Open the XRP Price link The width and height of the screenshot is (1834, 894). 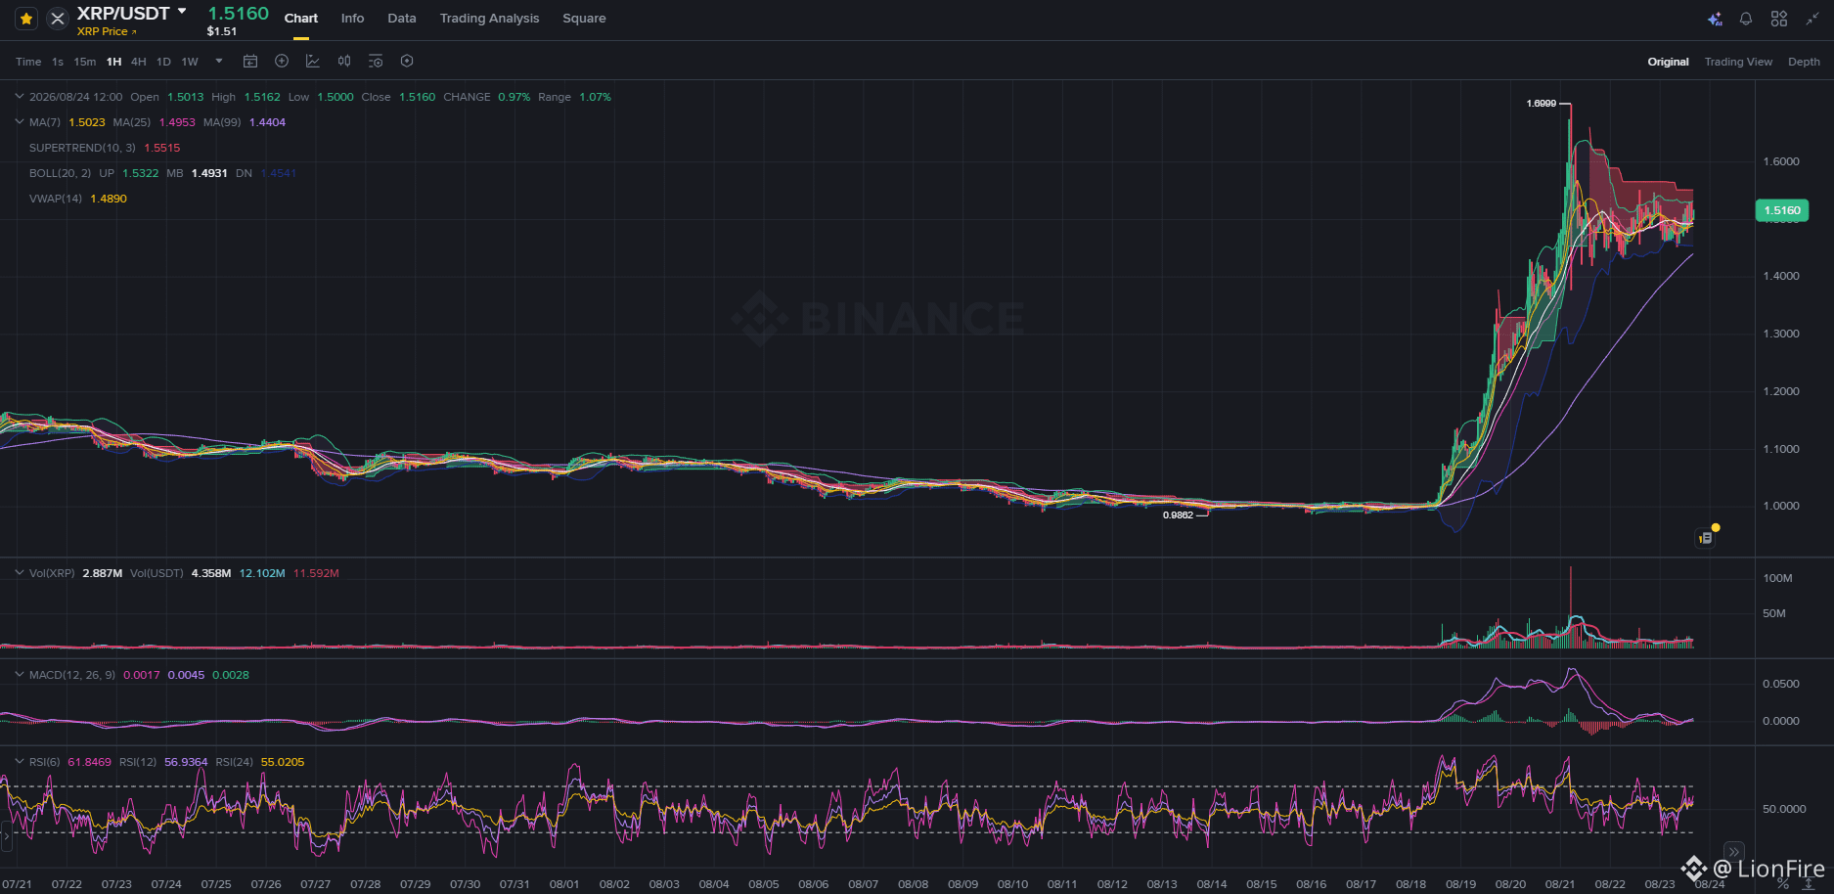[x=107, y=31]
